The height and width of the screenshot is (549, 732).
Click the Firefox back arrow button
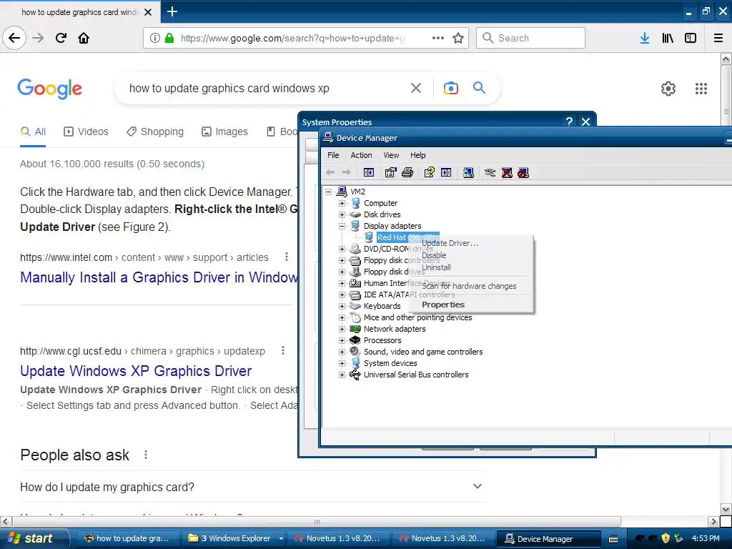click(x=14, y=38)
